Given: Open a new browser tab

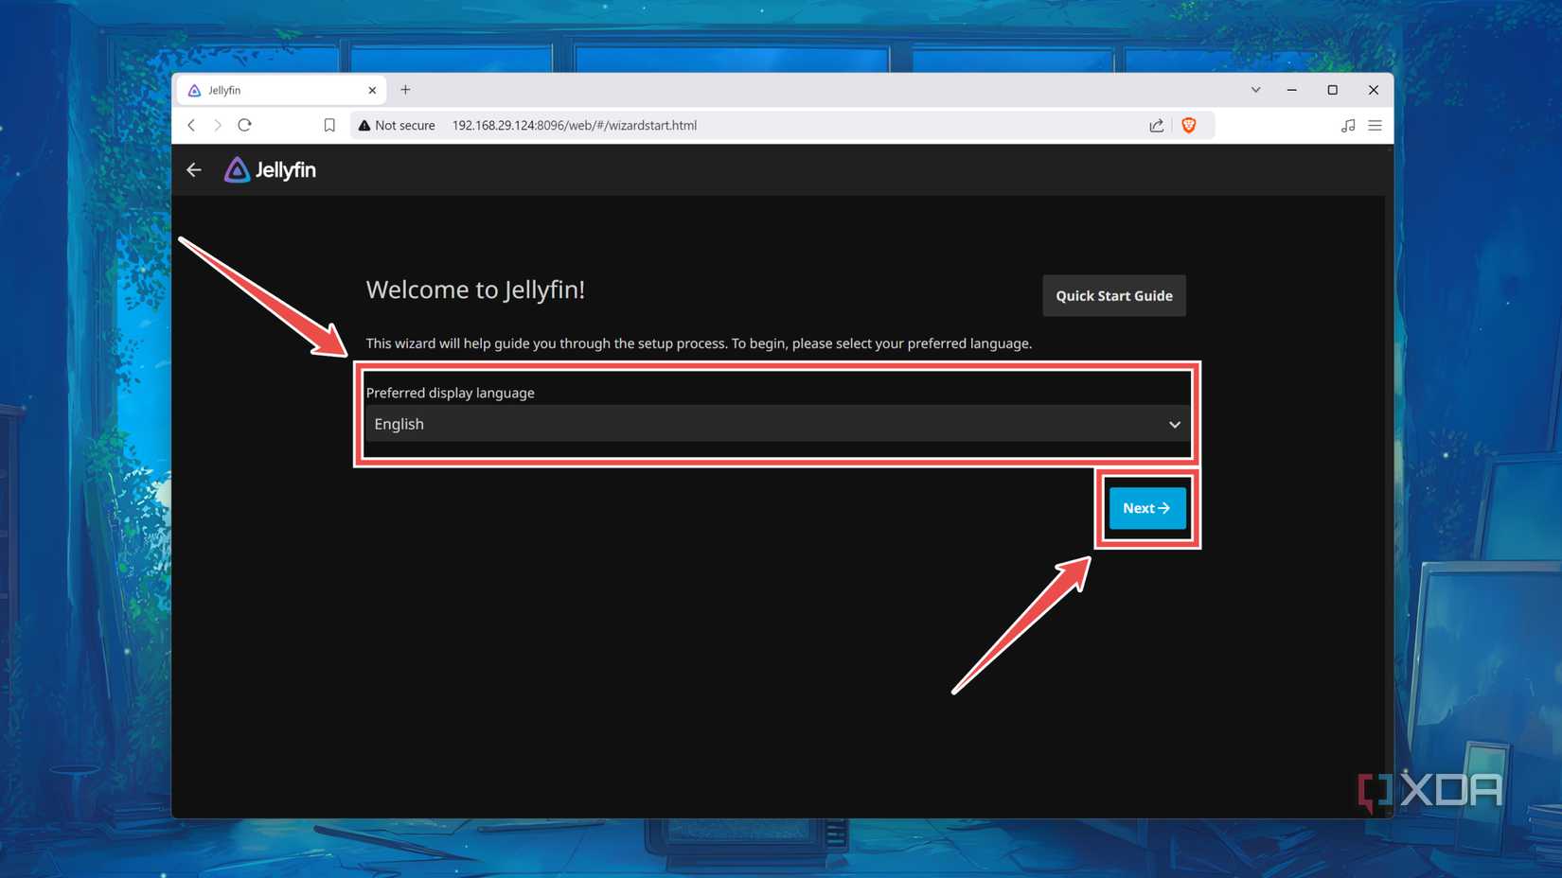Looking at the screenshot, I should click(x=405, y=89).
